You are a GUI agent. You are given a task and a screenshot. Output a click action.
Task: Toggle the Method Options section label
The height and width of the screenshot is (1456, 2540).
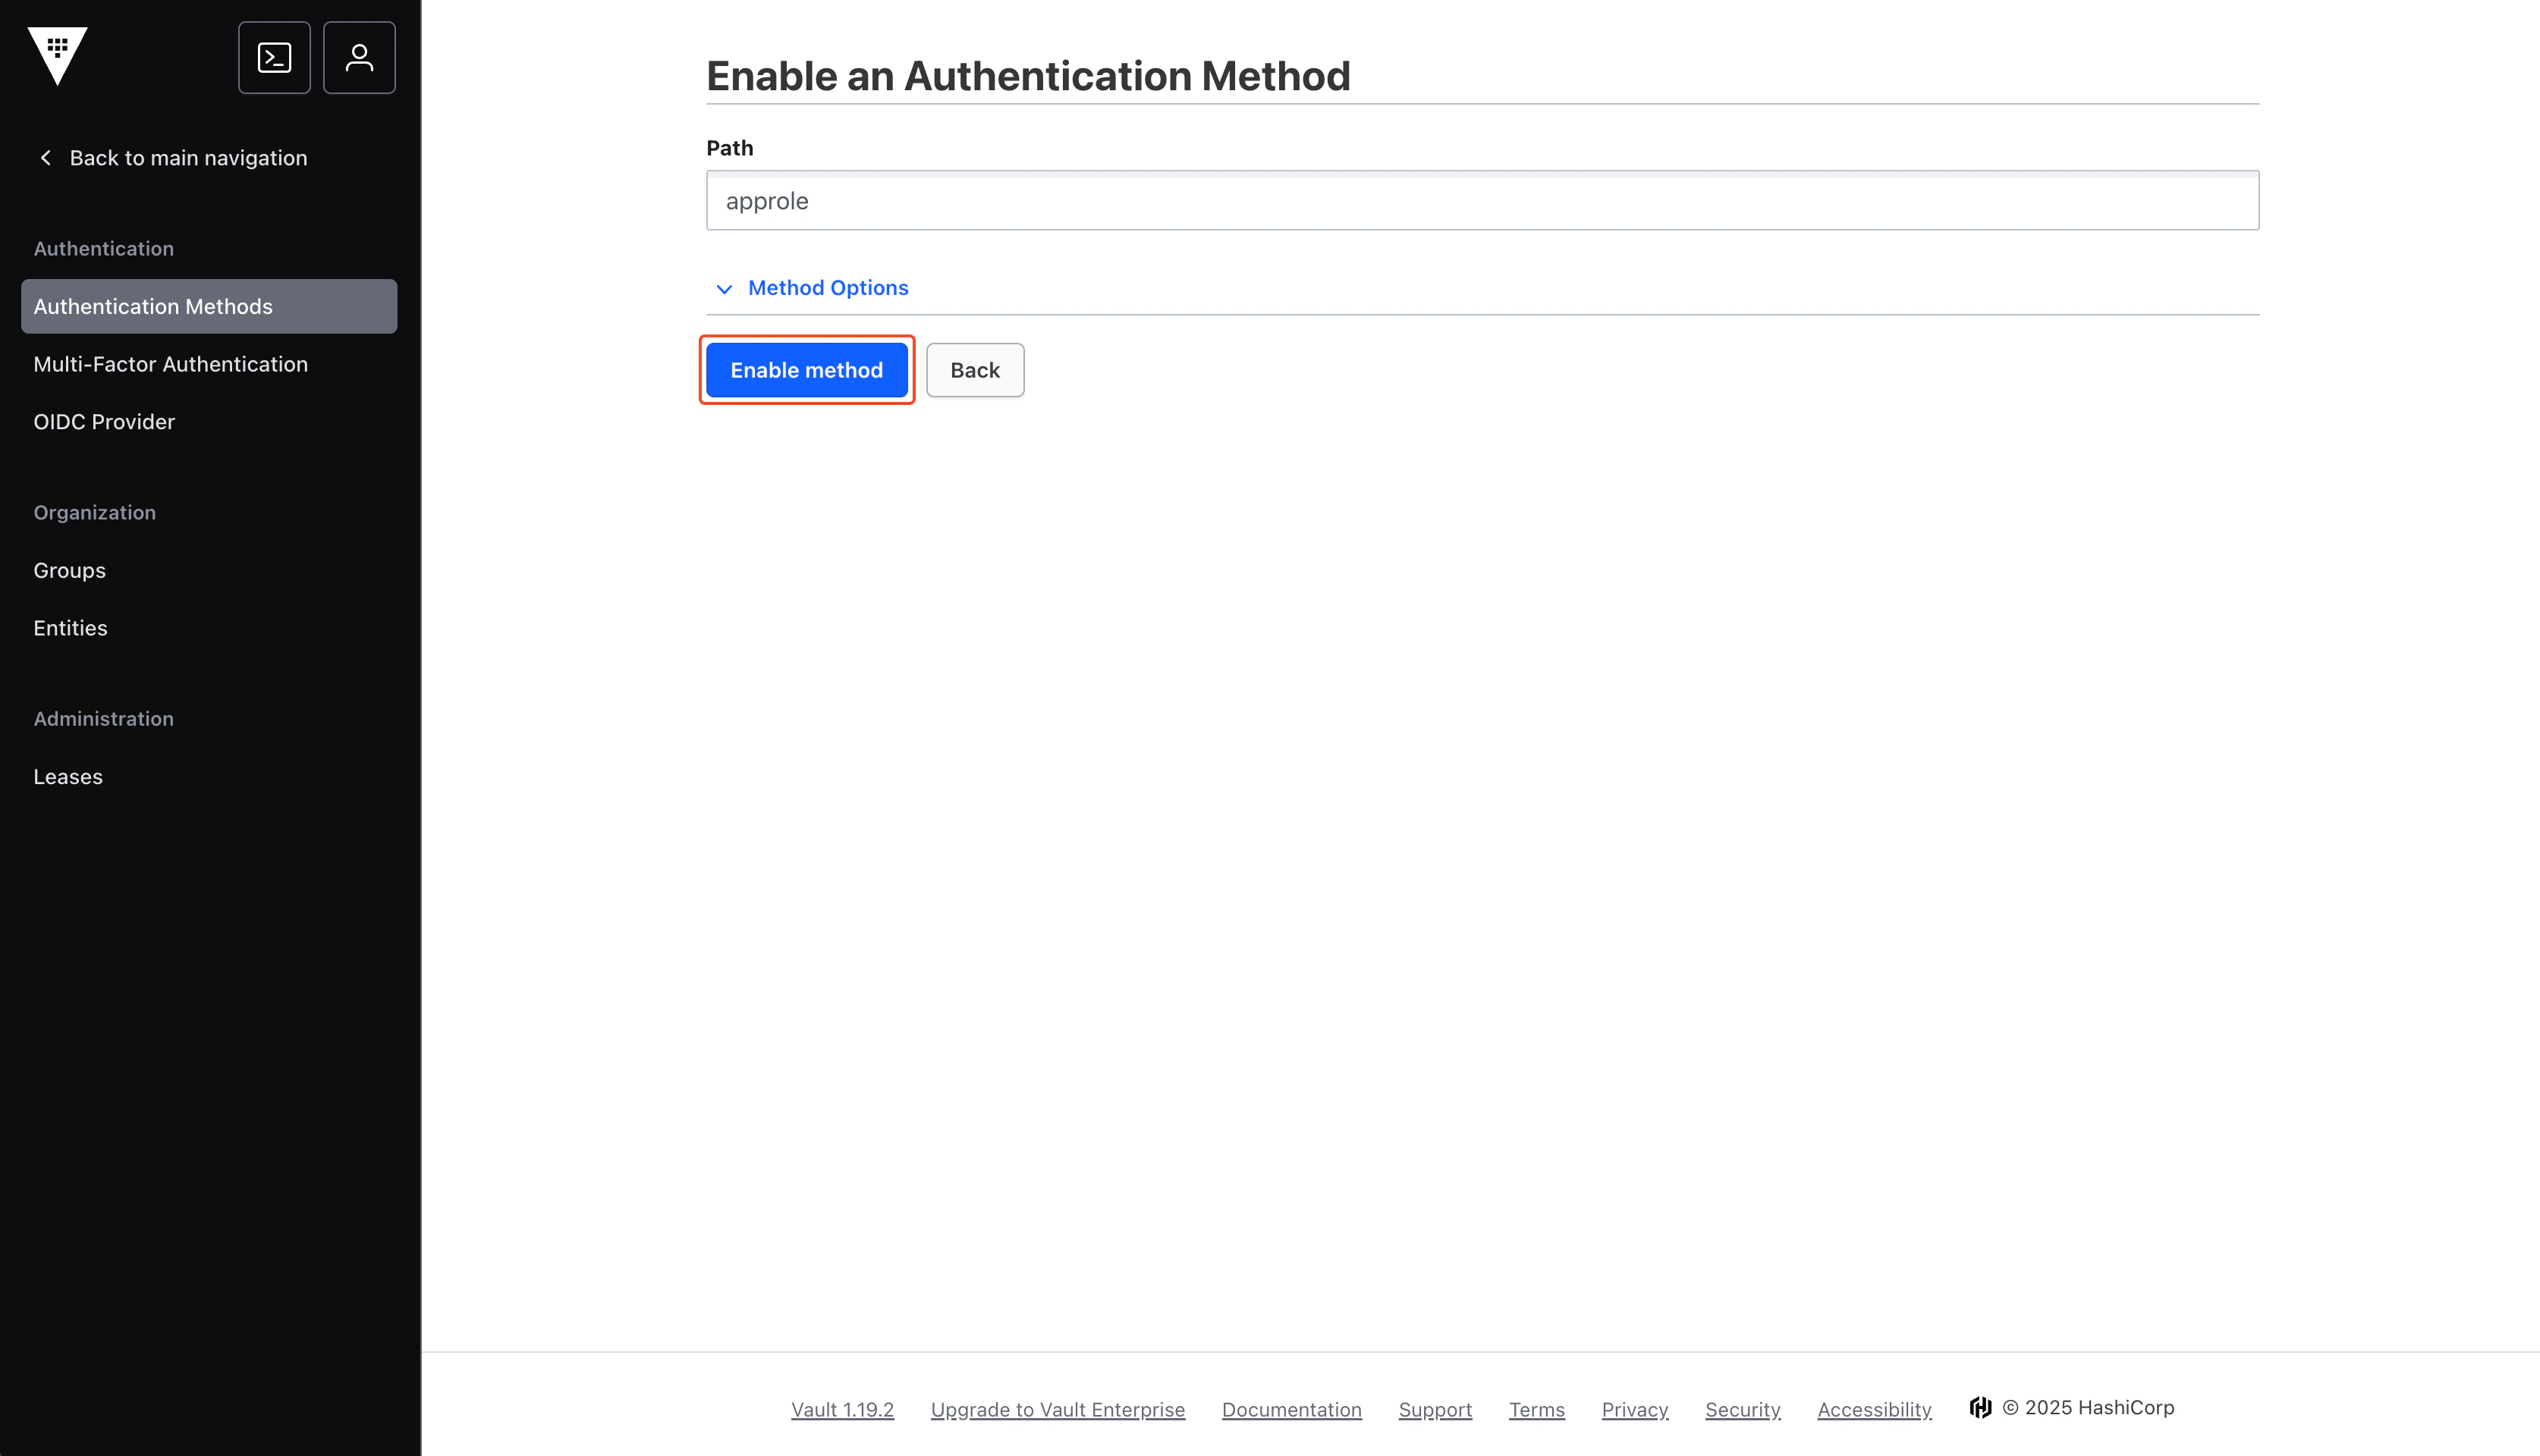[x=828, y=288]
